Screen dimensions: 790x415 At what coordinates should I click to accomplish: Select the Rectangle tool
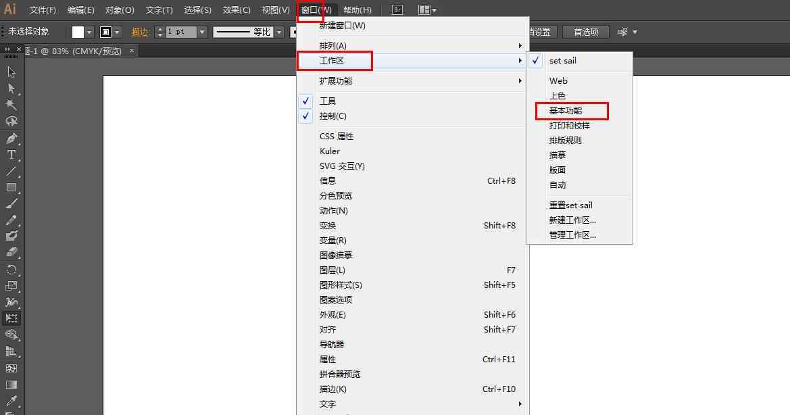coord(11,187)
